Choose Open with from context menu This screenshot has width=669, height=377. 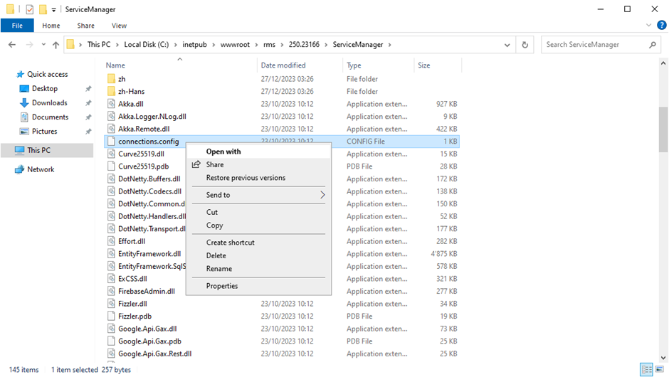click(258, 152)
